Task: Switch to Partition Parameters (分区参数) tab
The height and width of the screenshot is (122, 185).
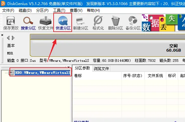Action: [x=83, y=68]
